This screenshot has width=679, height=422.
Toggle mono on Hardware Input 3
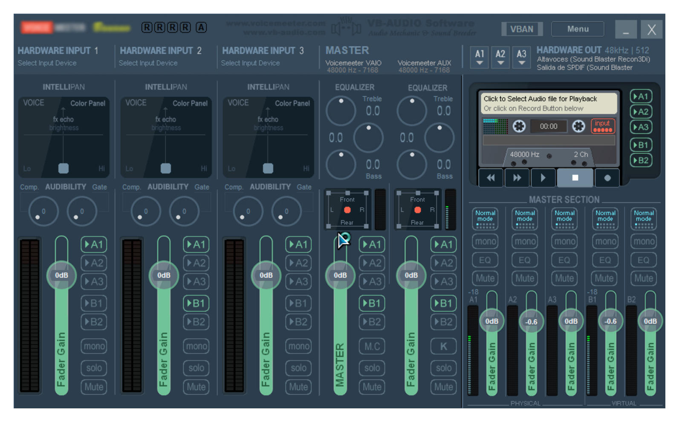[298, 346]
